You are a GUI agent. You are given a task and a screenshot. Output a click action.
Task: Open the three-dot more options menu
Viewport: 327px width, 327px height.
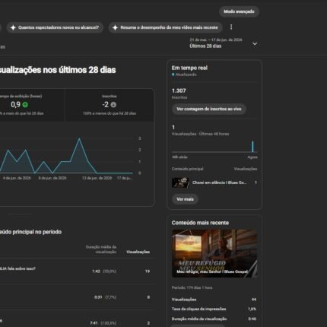pyautogui.click(x=231, y=27)
